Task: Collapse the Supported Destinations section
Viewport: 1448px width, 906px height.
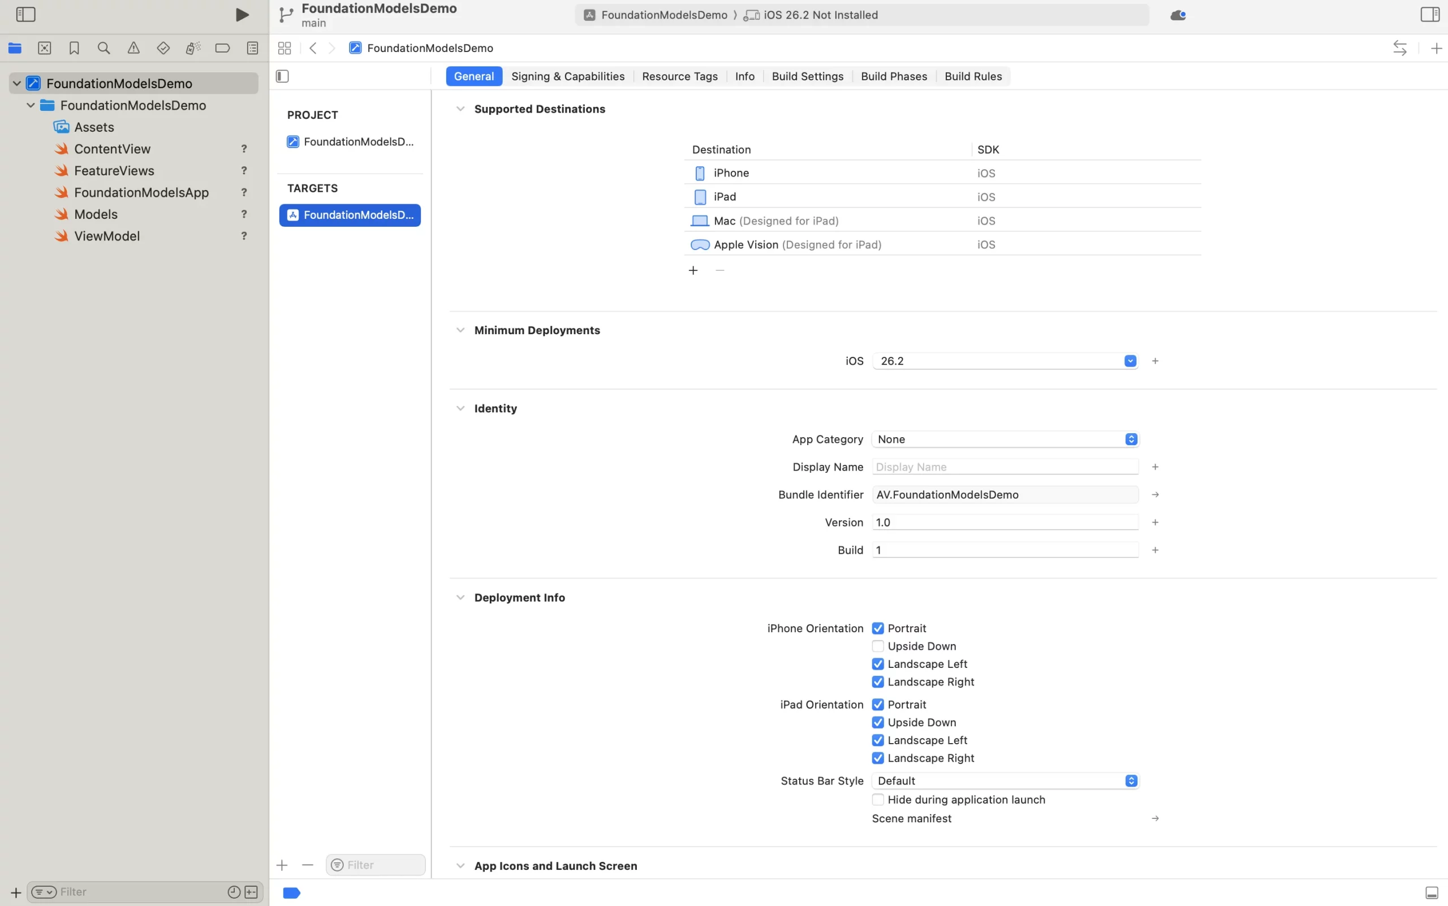Action: click(460, 109)
